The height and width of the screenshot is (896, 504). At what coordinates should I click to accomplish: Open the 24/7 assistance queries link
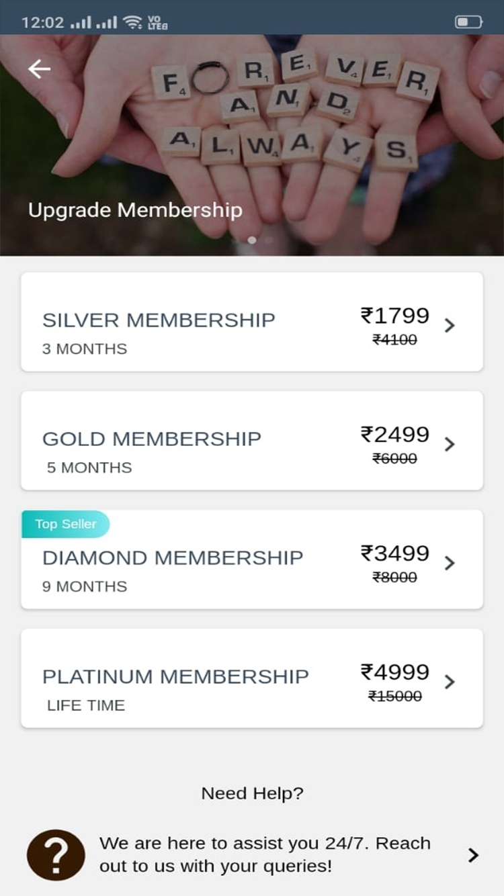(265, 855)
